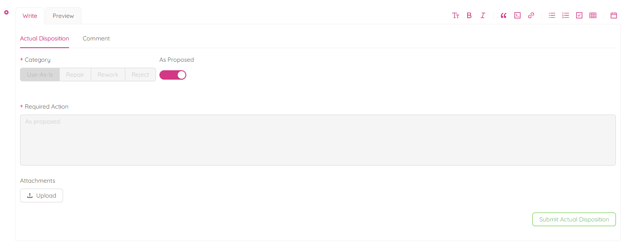
Task: Apply italic formatting
Action: click(x=483, y=16)
